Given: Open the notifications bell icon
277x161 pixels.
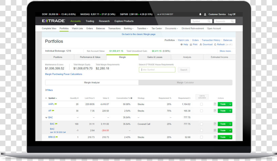Looking at the screenshot, I should coord(200,14).
